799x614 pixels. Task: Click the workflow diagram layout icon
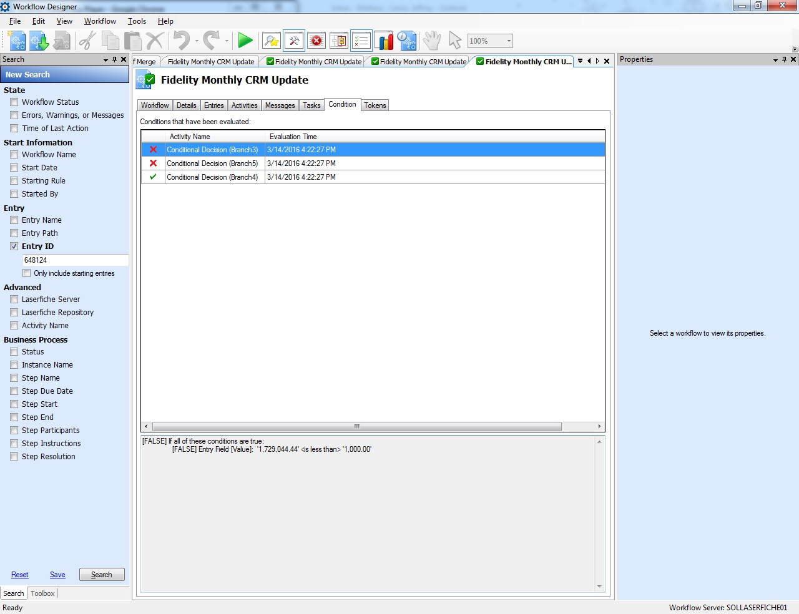pyautogui.click(x=339, y=41)
